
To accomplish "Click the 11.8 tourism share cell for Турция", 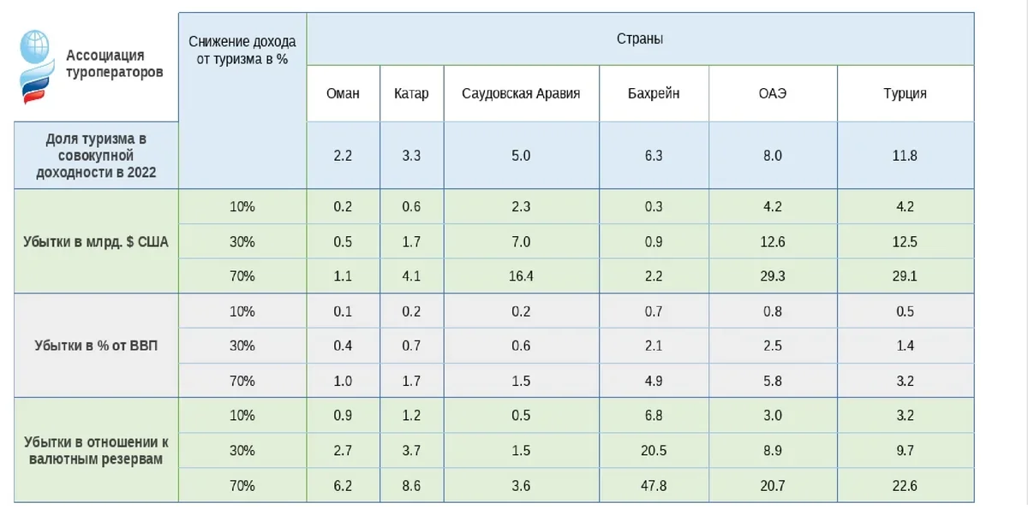I will point(905,156).
